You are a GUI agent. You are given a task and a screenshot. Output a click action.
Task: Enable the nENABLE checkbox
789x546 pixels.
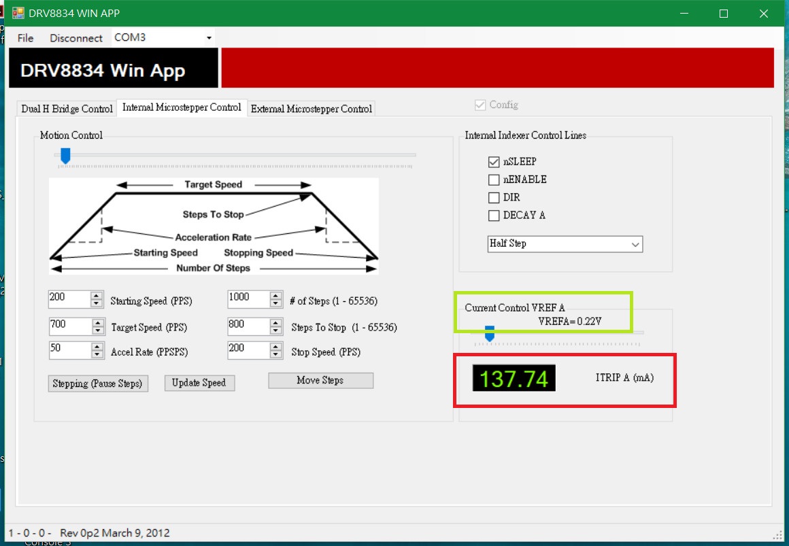(x=494, y=180)
